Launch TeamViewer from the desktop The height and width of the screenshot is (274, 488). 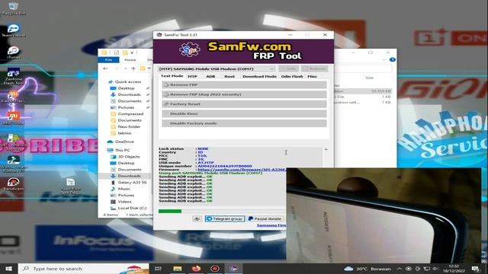(14, 30)
